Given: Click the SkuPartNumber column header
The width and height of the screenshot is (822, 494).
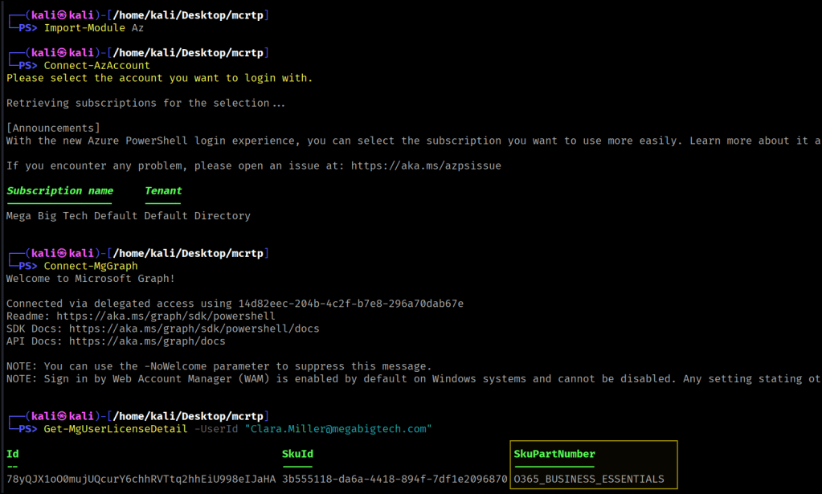Looking at the screenshot, I should 554,454.
